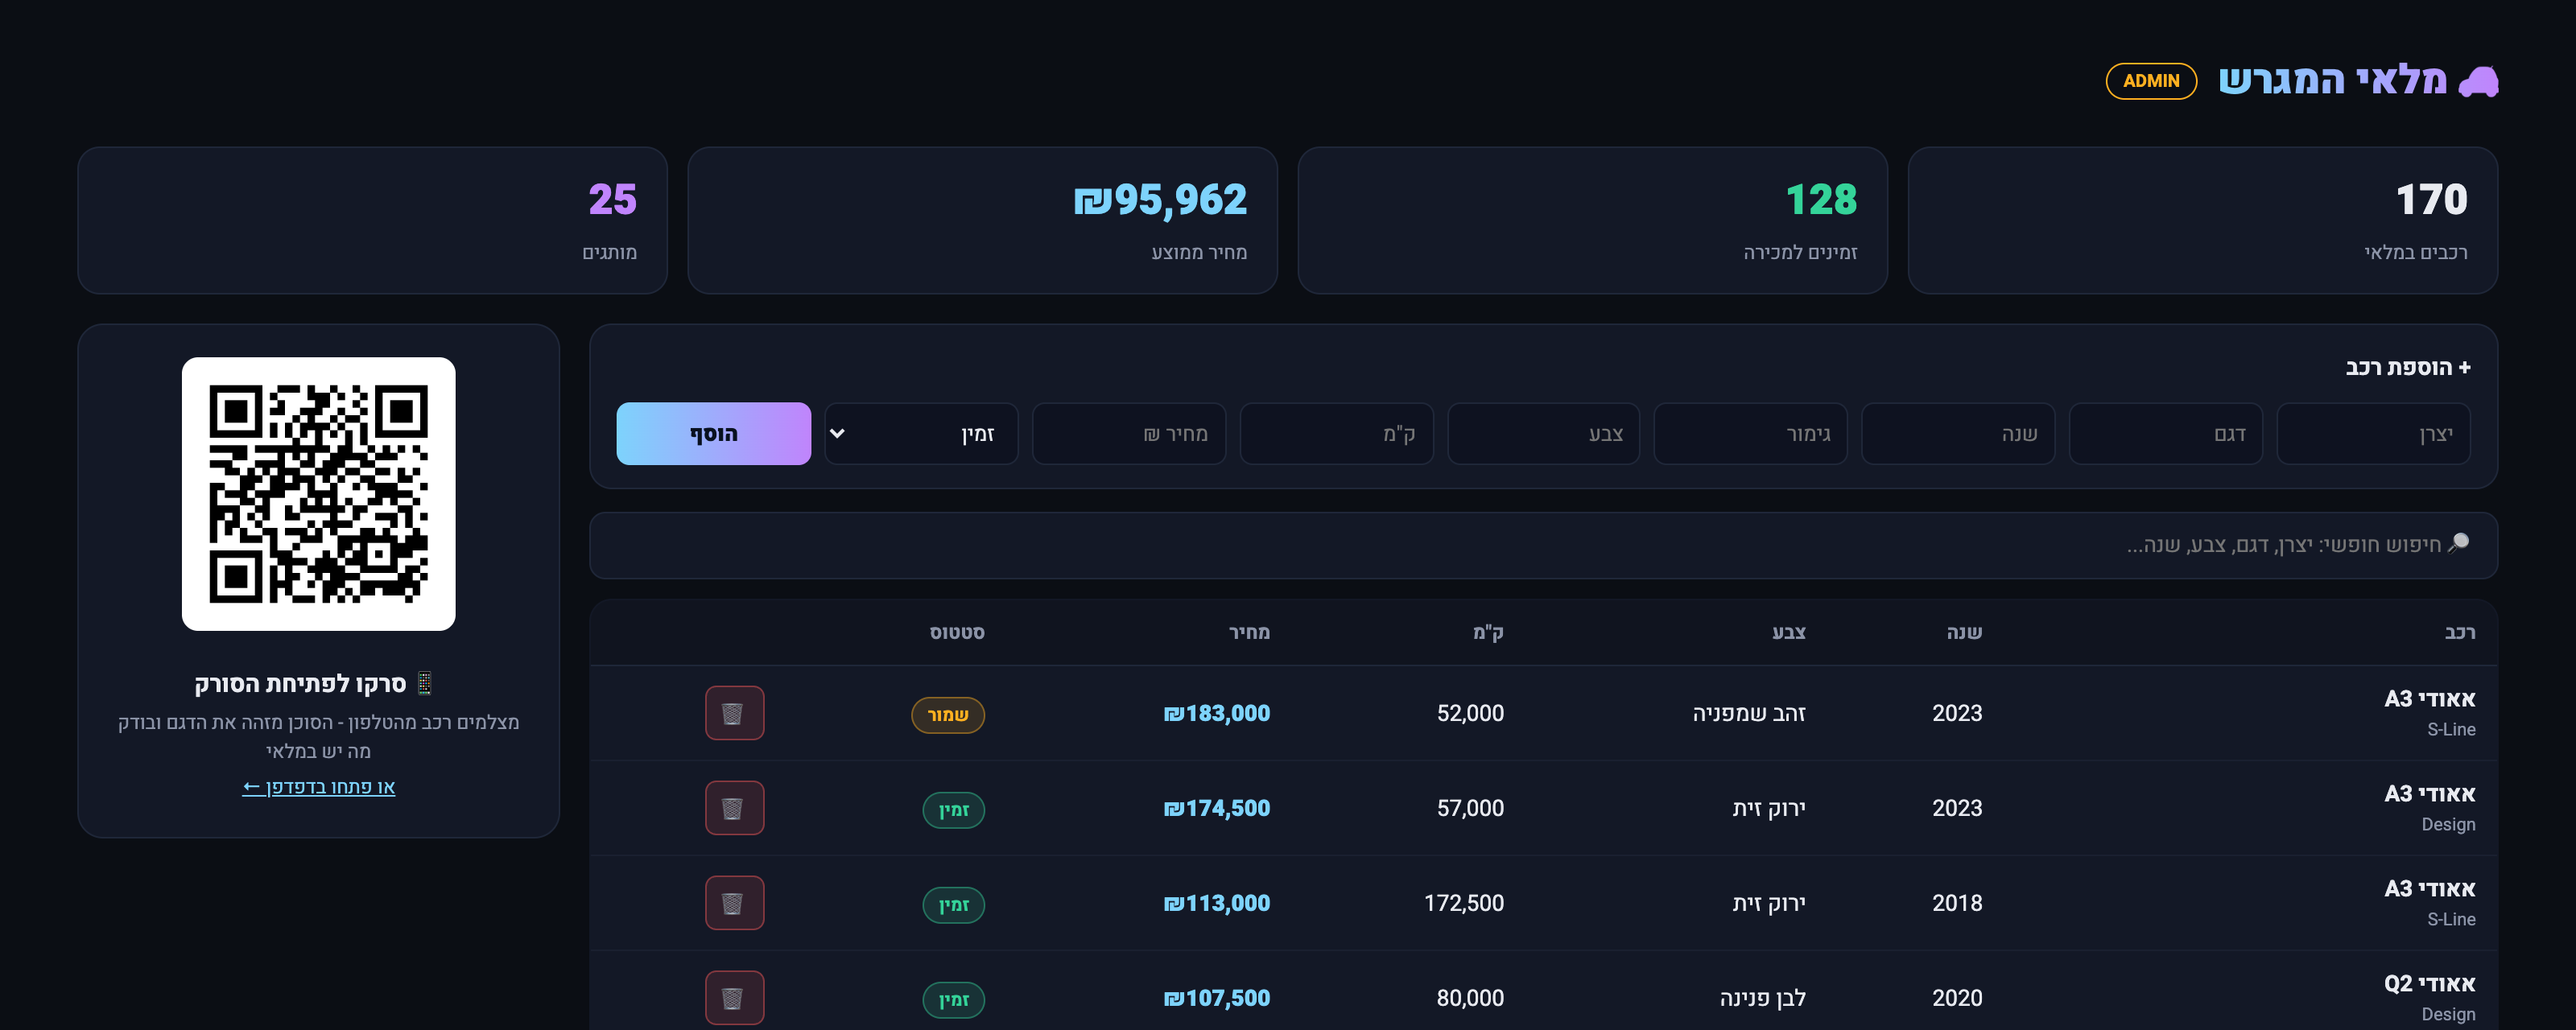
Task: Remove the 2018 Audi A3 S-Line listing
Action: click(x=734, y=903)
